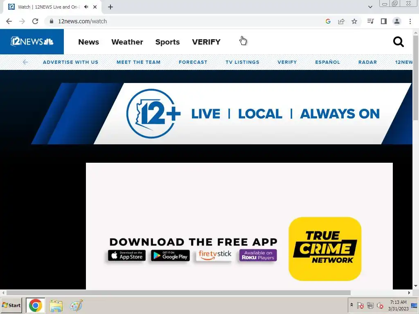
Task: Click the scroll down arrow
Action: coord(416,286)
